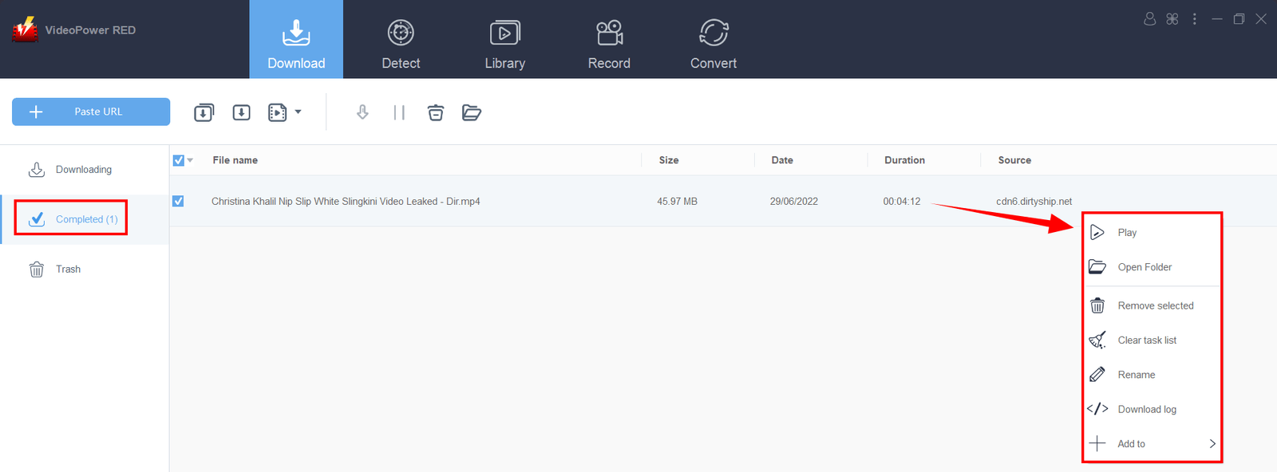Click the pause downloads icon
1277x472 pixels.
[x=399, y=112]
